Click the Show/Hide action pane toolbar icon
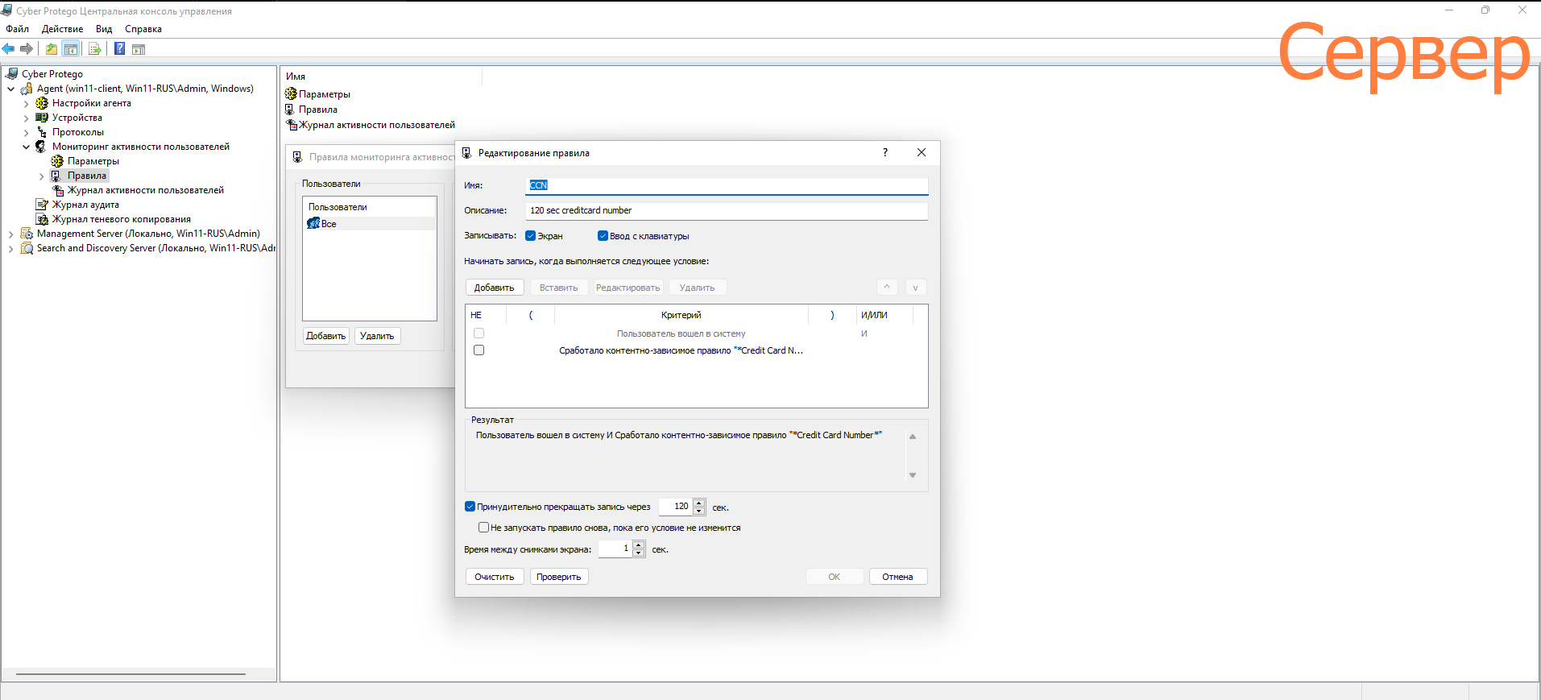 coord(139,49)
